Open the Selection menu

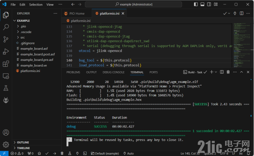pos(36,4)
